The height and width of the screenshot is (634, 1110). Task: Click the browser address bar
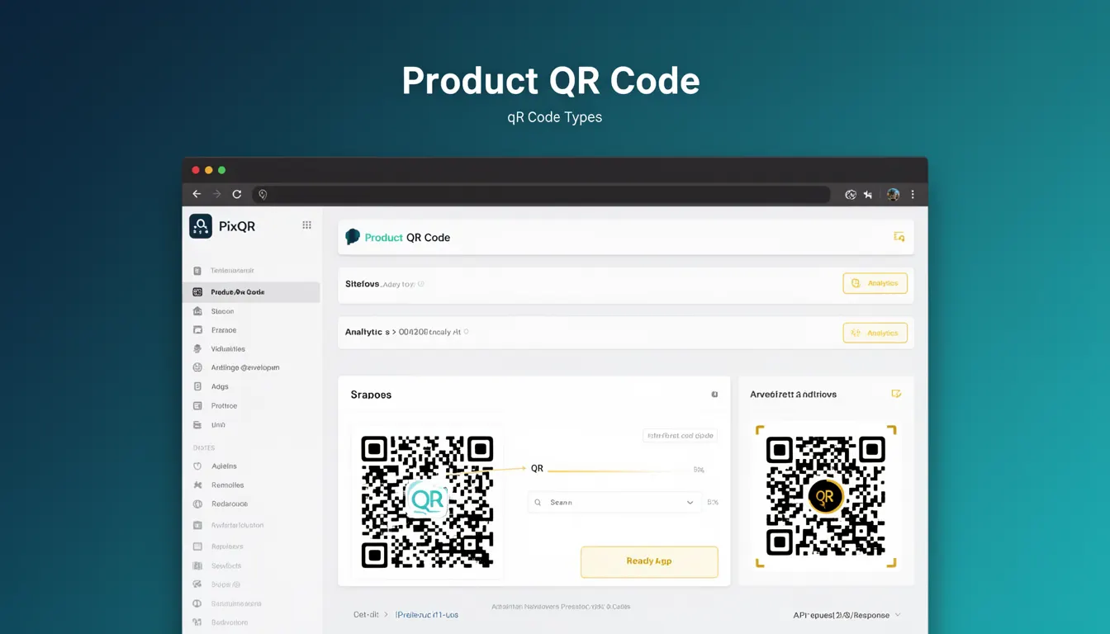(541, 195)
